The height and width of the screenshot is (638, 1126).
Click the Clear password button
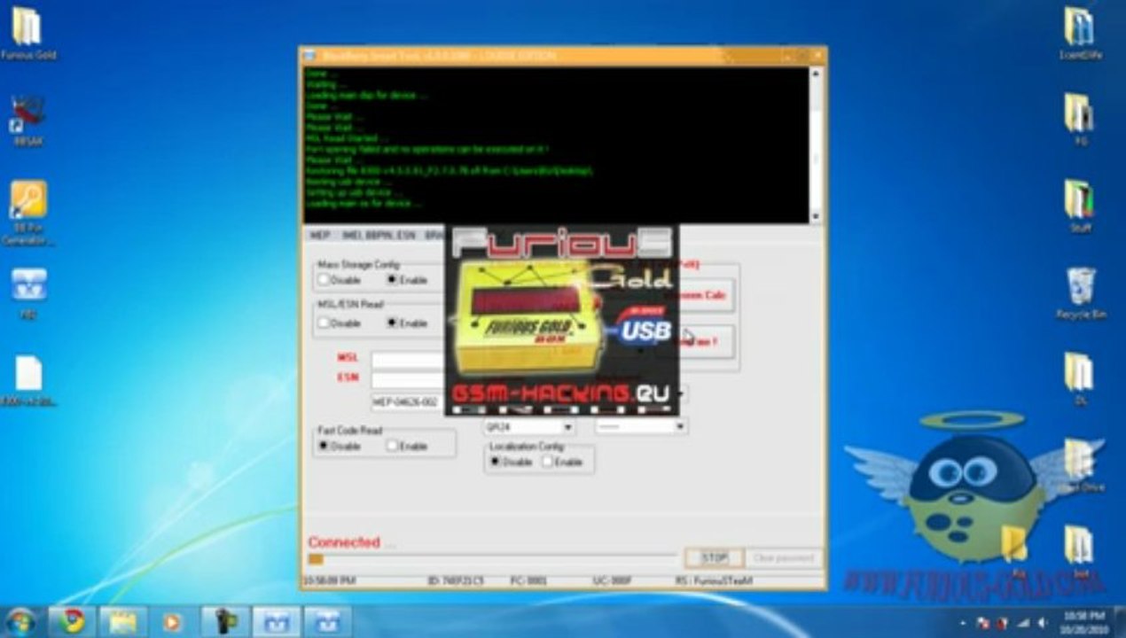(x=784, y=558)
